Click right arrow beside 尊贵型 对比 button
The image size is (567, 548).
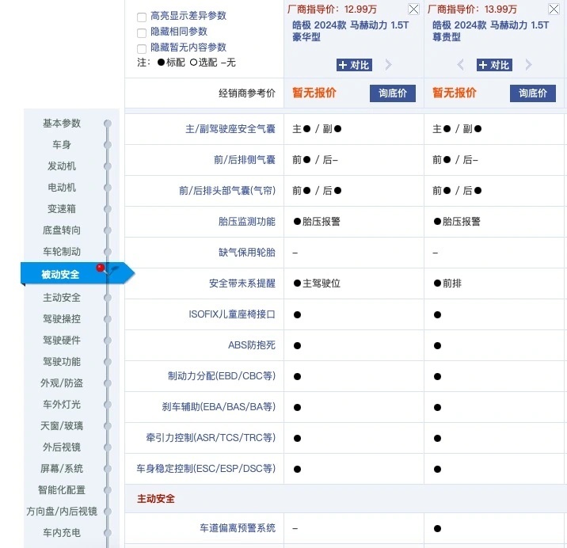coord(528,65)
